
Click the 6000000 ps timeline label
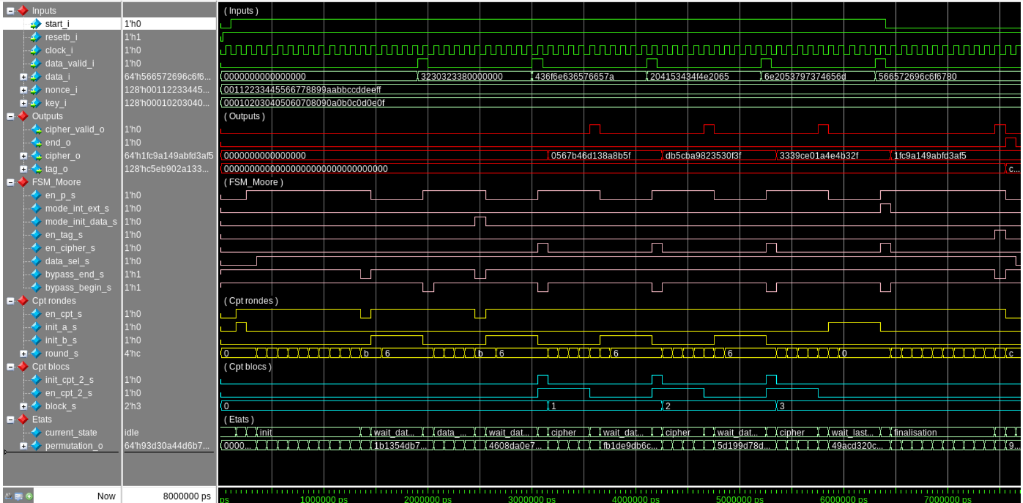pyautogui.click(x=844, y=499)
